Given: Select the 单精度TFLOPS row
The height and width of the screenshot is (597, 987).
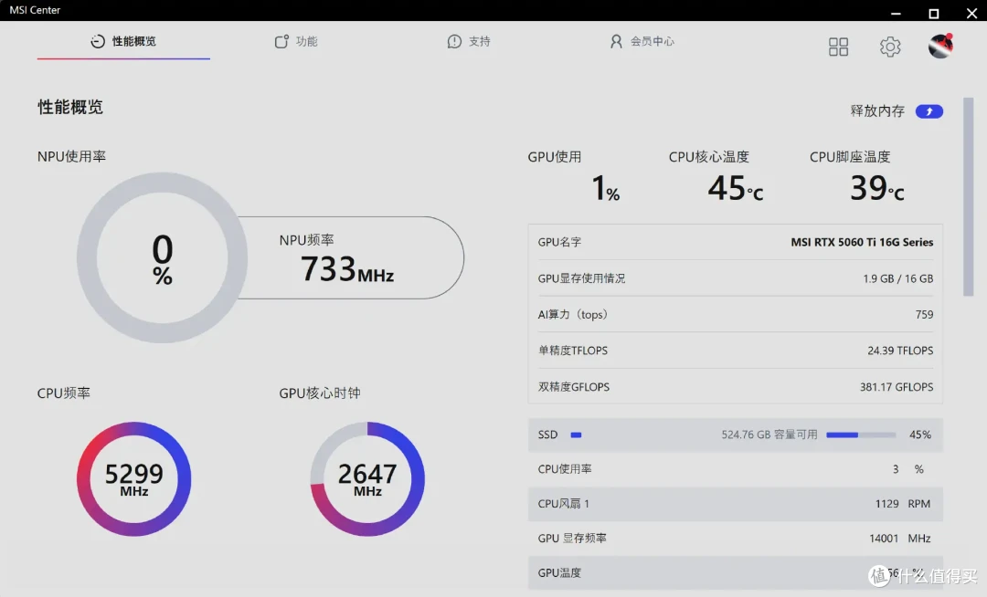Looking at the screenshot, I should pos(735,351).
